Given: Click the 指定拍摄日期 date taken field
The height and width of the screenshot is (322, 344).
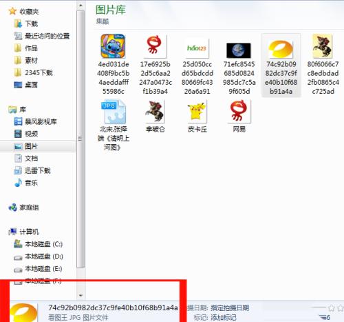Looking at the screenshot, I should click(230, 308).
